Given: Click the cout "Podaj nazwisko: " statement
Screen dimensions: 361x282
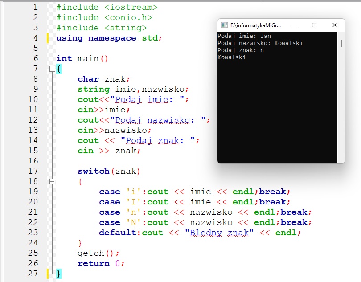Looking at the screenshot, I should coord(144,120).
